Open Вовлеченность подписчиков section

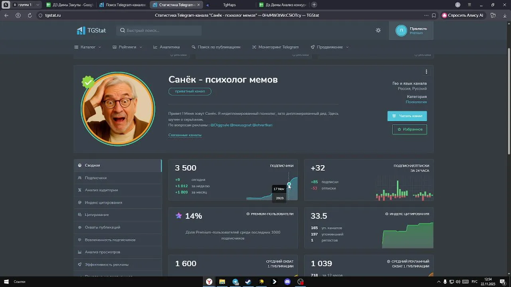click(118, 240)
